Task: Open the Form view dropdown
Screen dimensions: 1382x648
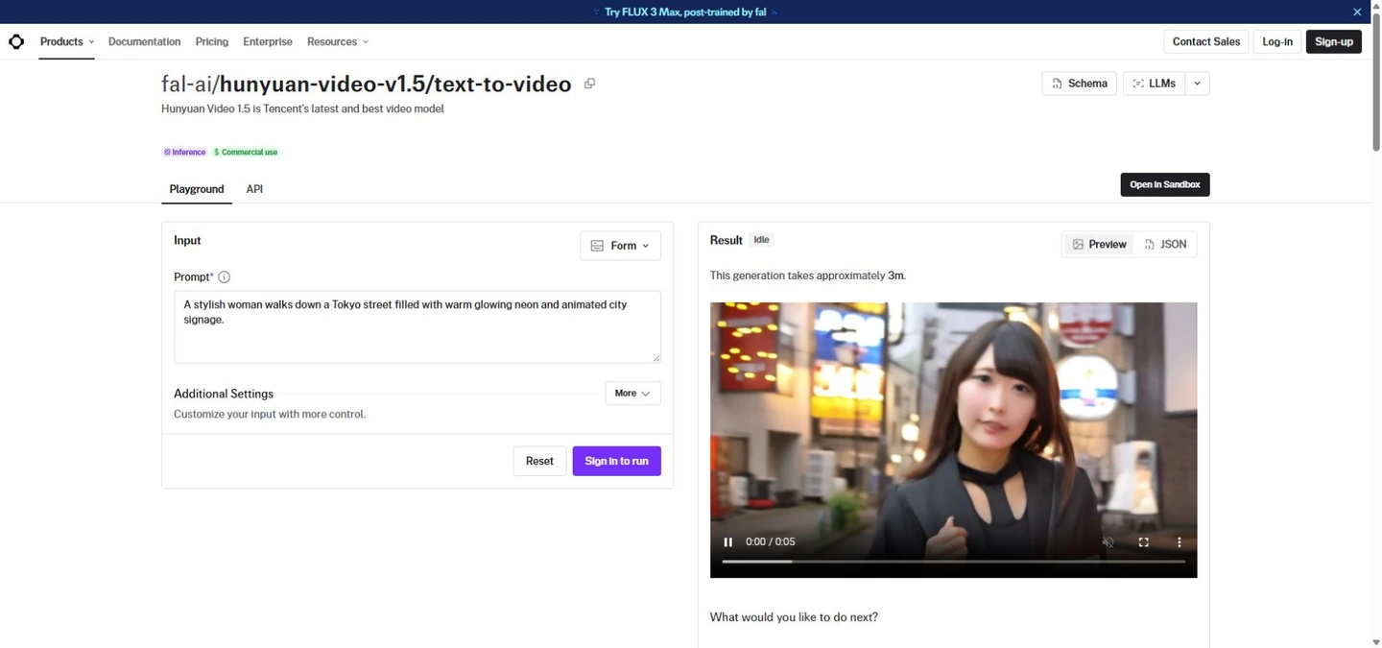Action: point(620,246)
